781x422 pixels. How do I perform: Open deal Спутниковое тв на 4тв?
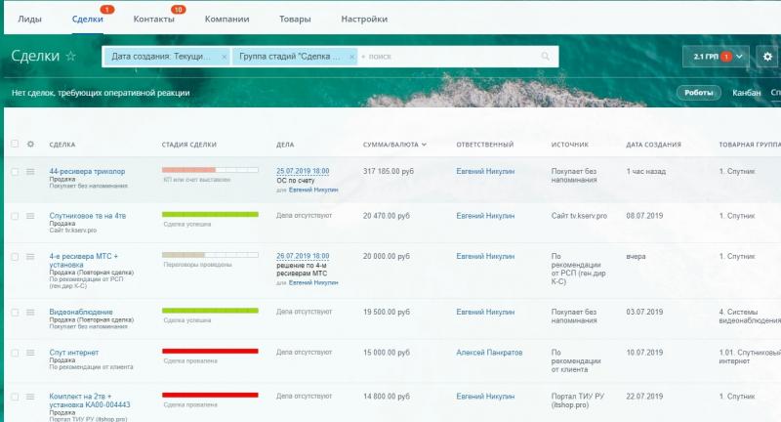click(88, 216)
